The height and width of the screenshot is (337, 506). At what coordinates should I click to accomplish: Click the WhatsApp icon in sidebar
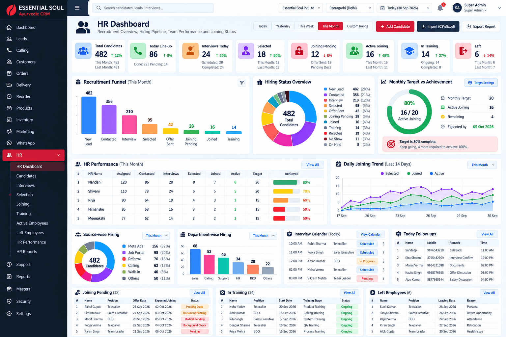coord(9,143)
